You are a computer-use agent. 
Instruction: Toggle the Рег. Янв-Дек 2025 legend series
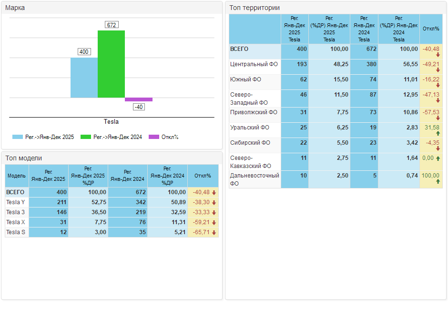(x=43, y=137)
